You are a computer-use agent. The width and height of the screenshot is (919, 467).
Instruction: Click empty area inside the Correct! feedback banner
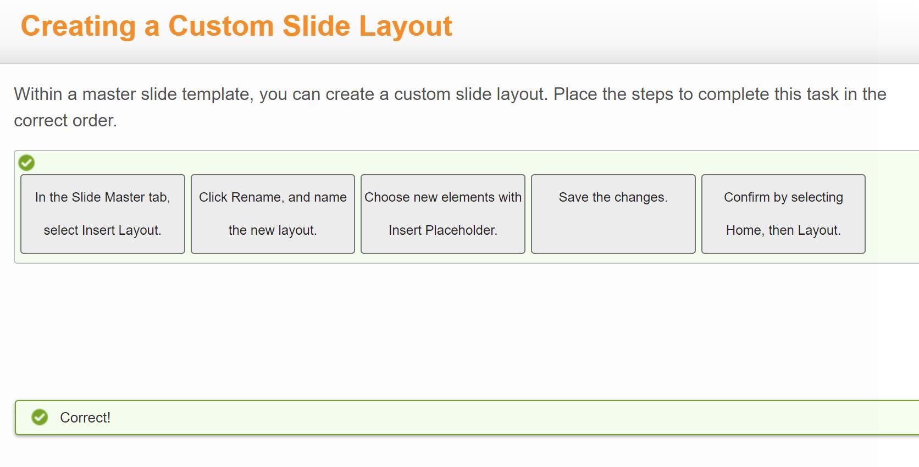click(x=495, y=418)
